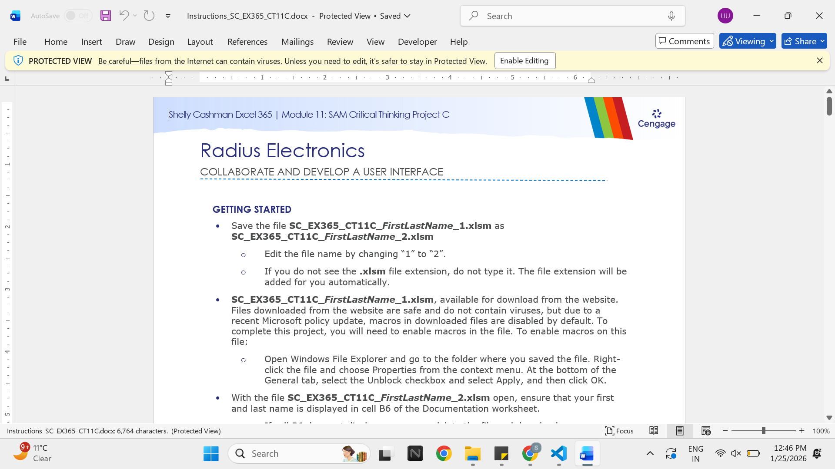Toggle the AutoSave switch
Image resolution: width=835 pixels, height=469 pixels.
pyautogui.click(x=78, y=16)
